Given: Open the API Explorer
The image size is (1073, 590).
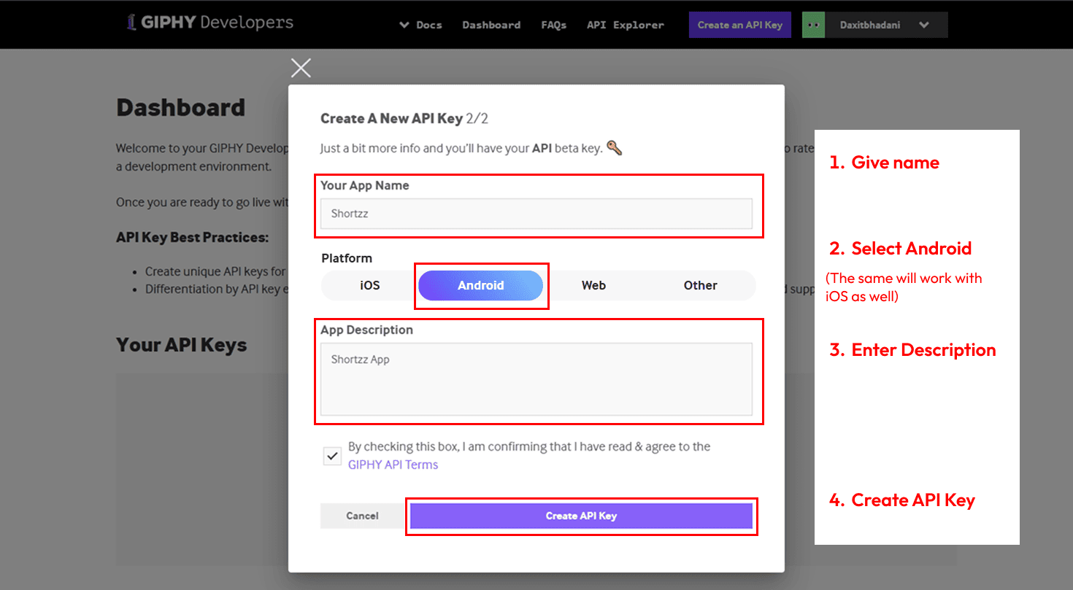Looking at the screenshot, I should [x=625, y=24].
